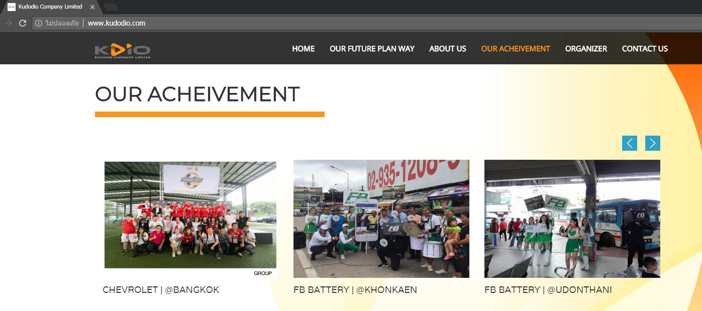Viewport: 702px width, 311px height.
Task: Open a new browser tab
Action: (x=111, y=7)
